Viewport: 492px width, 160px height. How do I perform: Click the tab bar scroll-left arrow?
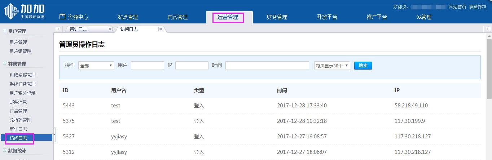pos(58,29)
